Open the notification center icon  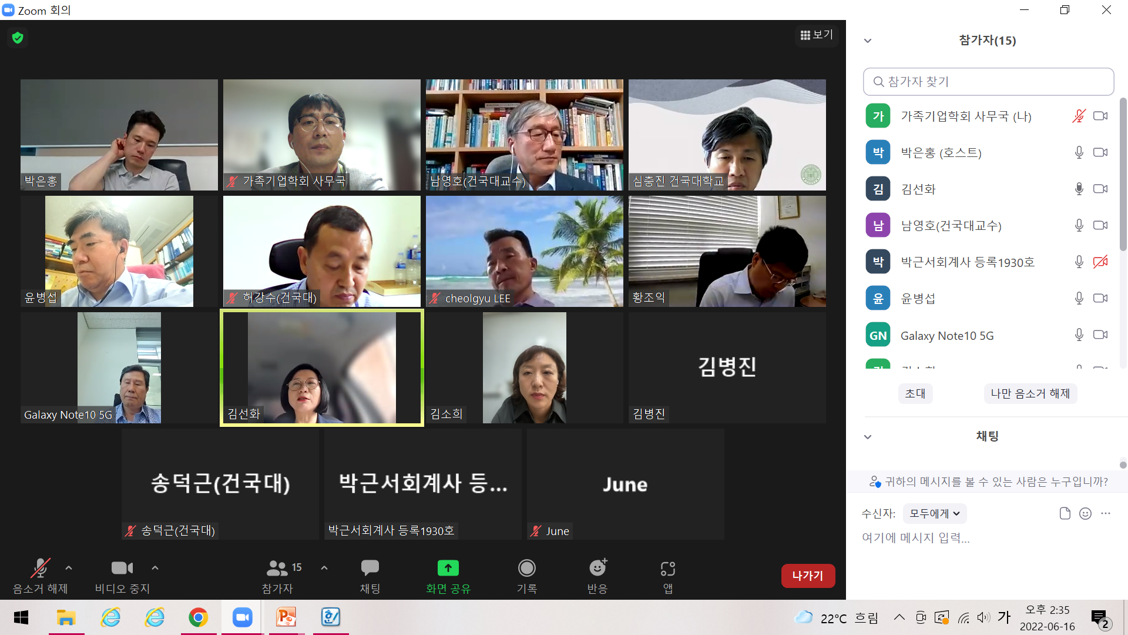1100,619
